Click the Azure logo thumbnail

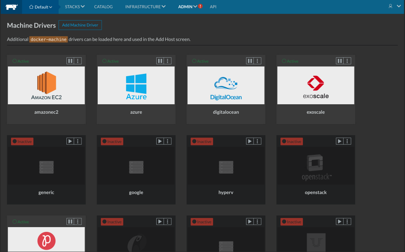136,85
